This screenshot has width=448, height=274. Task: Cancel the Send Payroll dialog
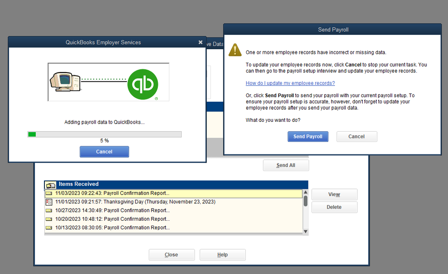point(357,137)
